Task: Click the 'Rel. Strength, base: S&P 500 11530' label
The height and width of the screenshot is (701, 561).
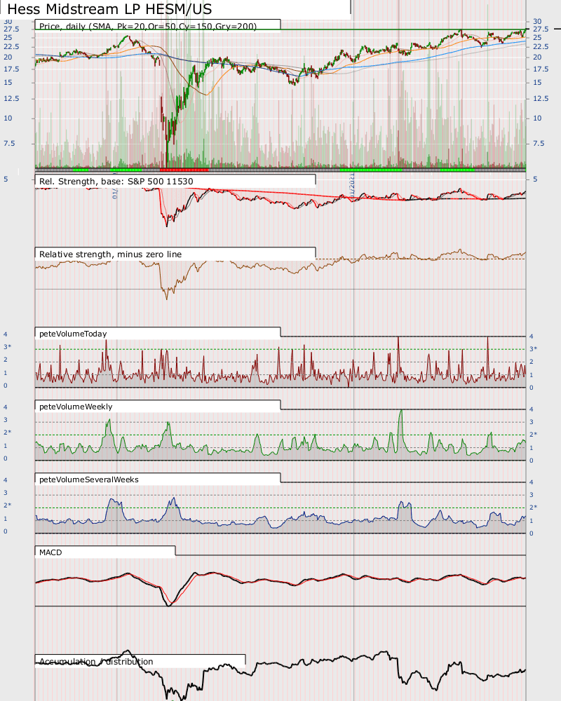Action: pyautogui.click(x=116, y=182)
